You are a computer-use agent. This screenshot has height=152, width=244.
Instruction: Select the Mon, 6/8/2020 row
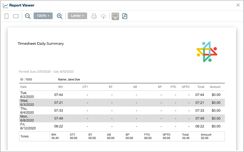click(x=122, y=119)
